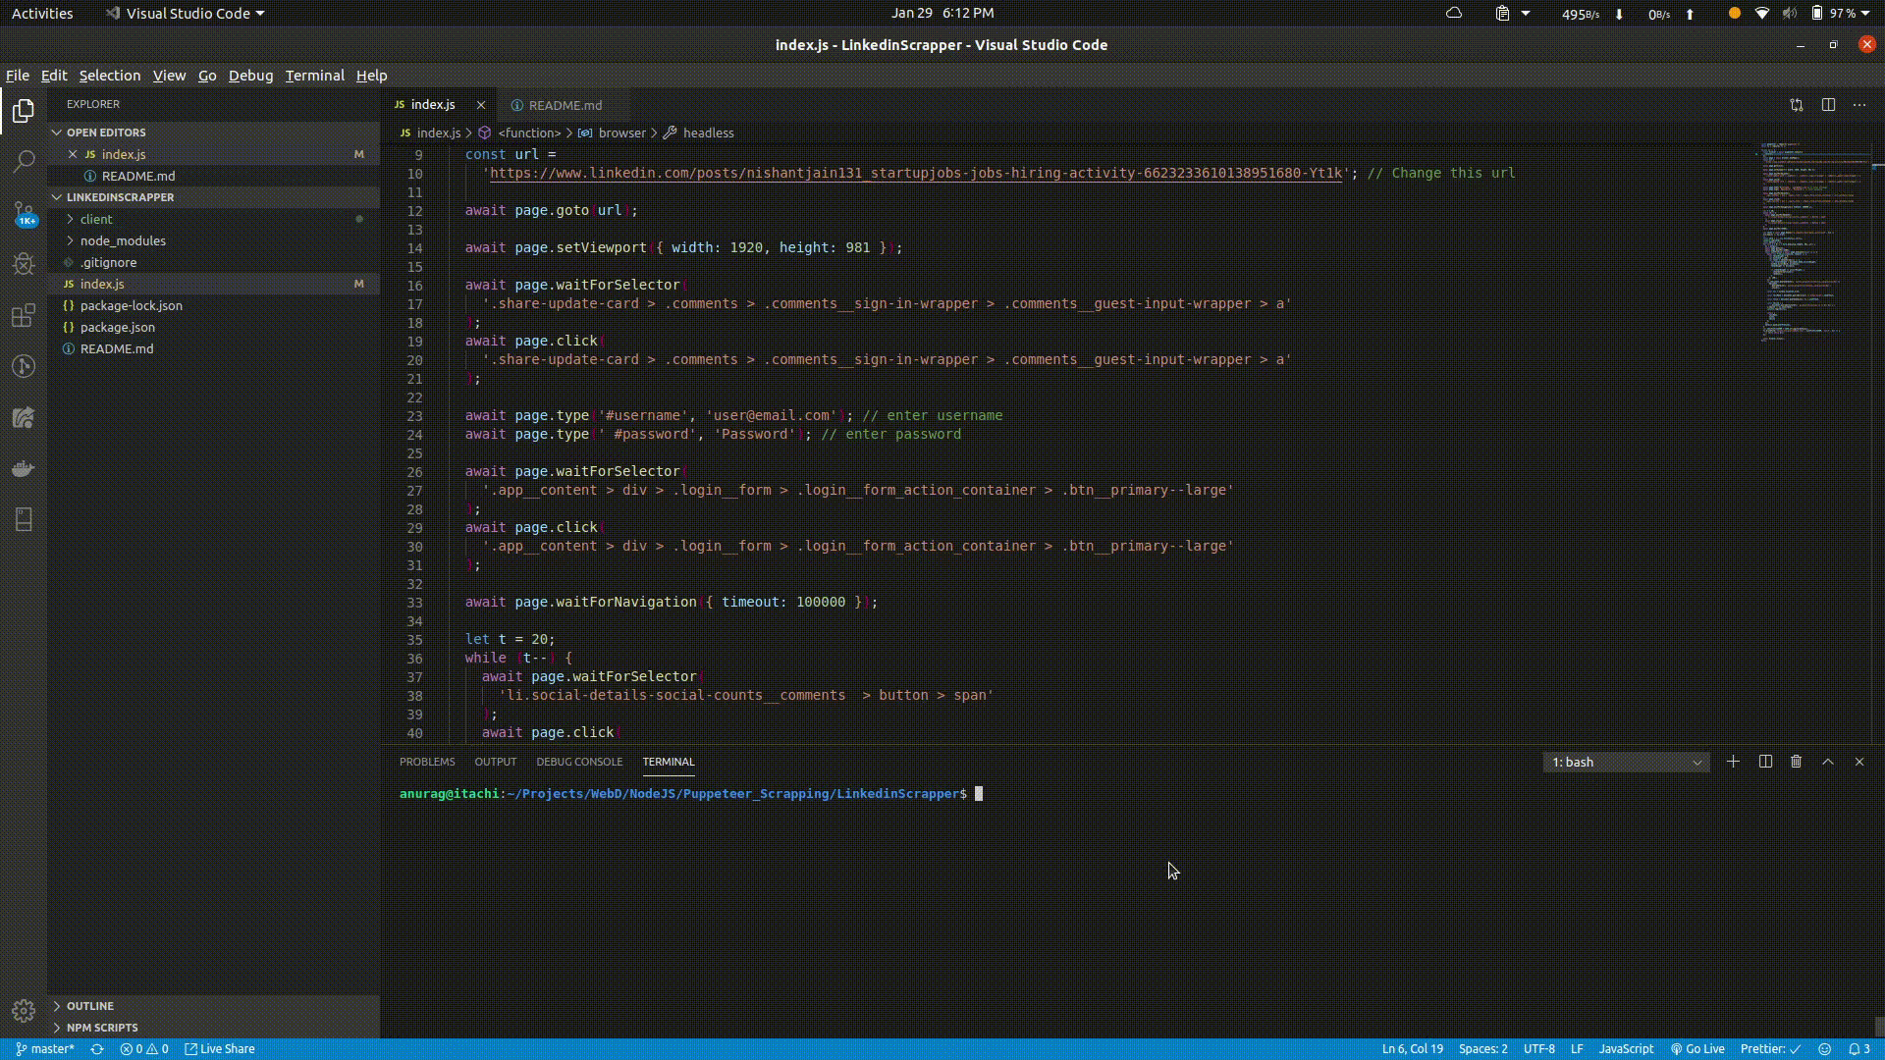Image resolution: width=1885 pixels, height=1060 pixels.
Task: Open the feedback smiley in status bar
Action: point(1825,1049)
